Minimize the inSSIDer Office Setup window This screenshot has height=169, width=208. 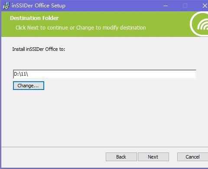pyautogui.click(x=166, y=6)
